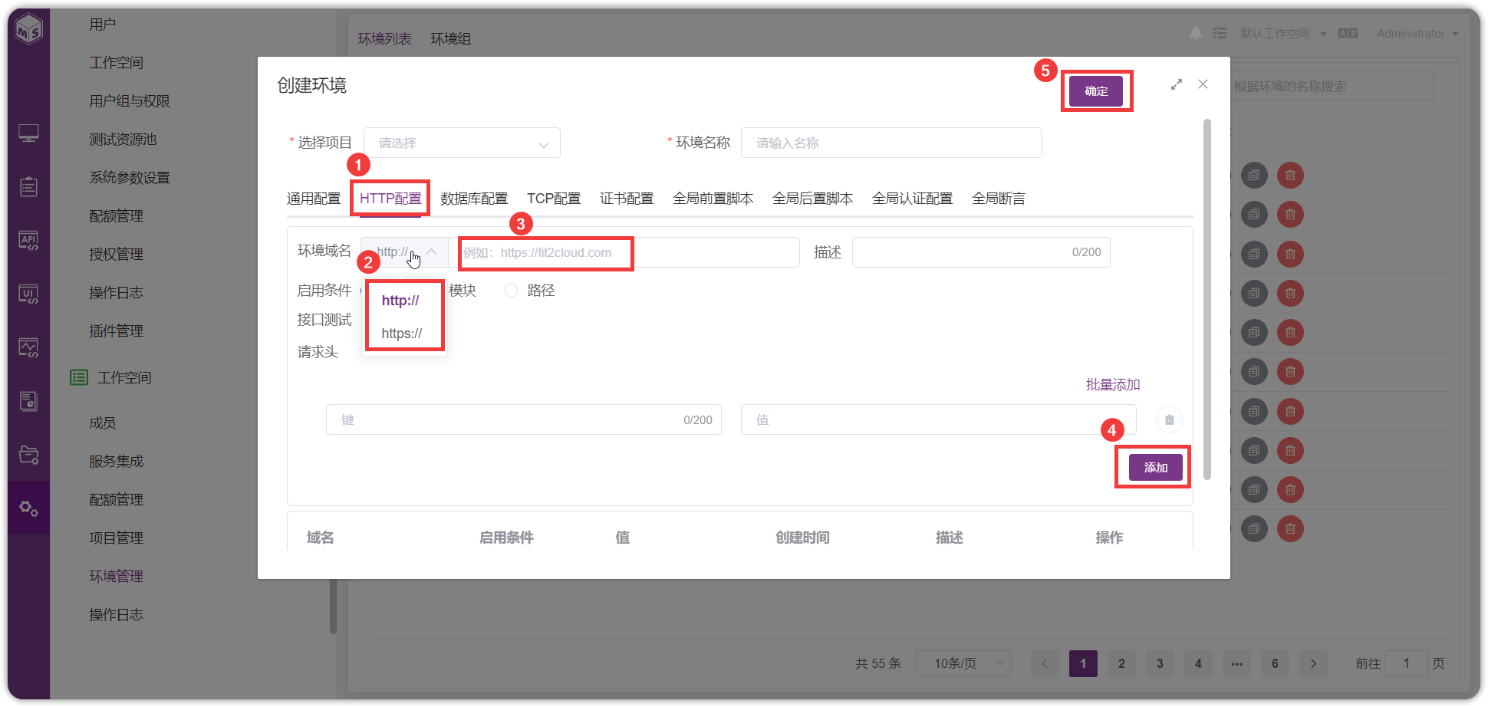1488x707 pixels.
Task: Open 环境管理 in the sidebar menu
Action: (x=116, y=577)
